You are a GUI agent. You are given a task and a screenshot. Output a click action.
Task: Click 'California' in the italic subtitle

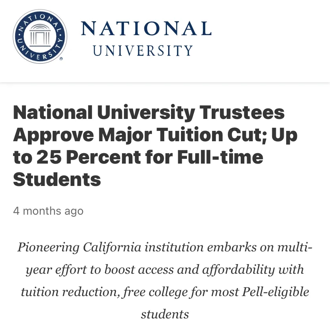point(112,247)
